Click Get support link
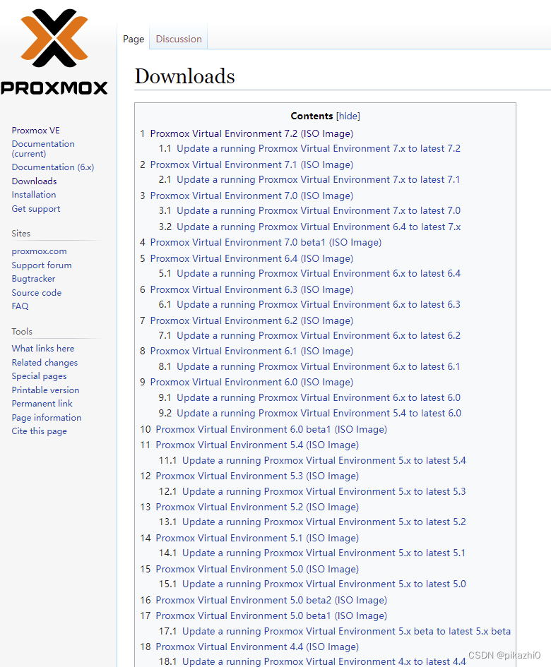This screenshot has width=551, height=667. (x=36, y=209)
